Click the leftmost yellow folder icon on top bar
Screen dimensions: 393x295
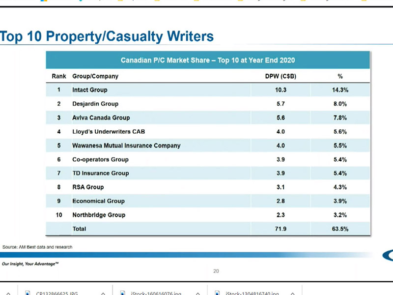(120, 2)
